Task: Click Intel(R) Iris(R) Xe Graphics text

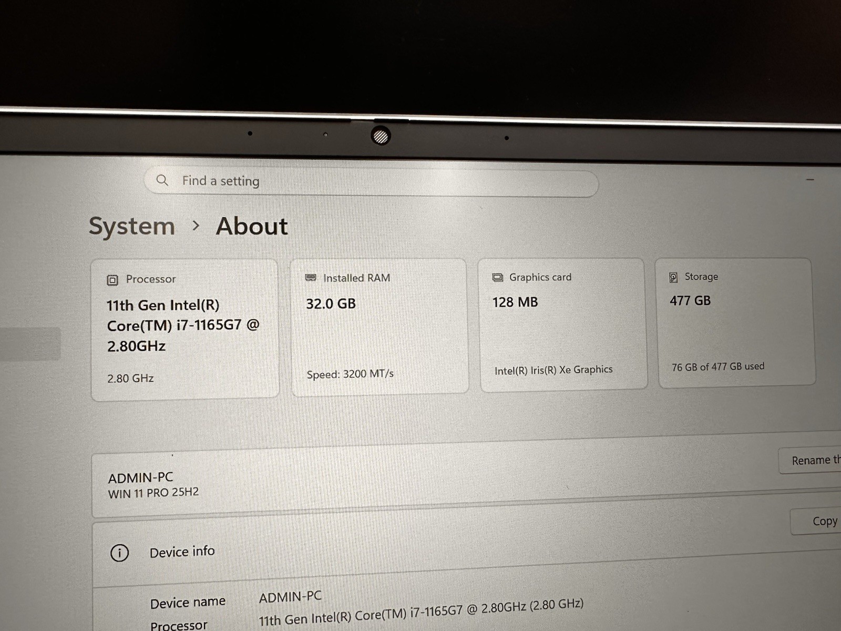Action: [x=553, y=370]
